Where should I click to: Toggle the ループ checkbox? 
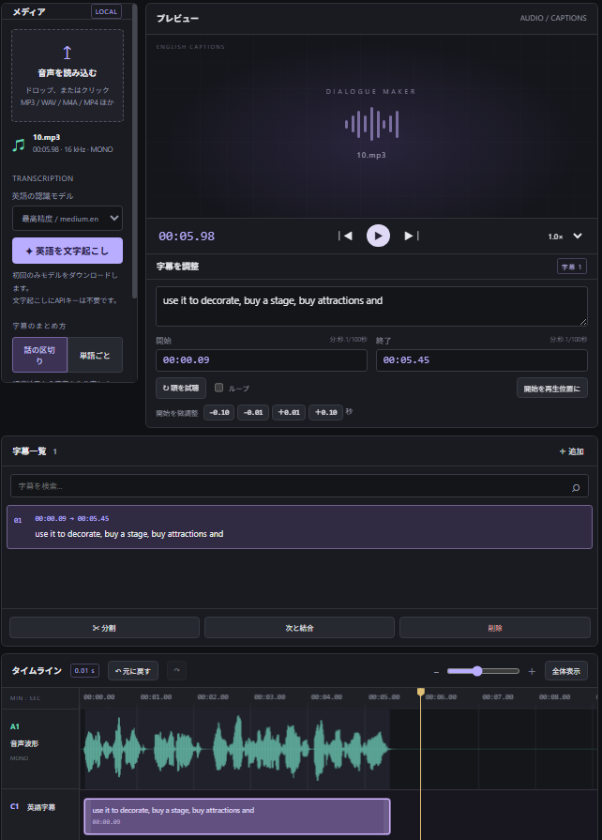click(x=218, y=388)
